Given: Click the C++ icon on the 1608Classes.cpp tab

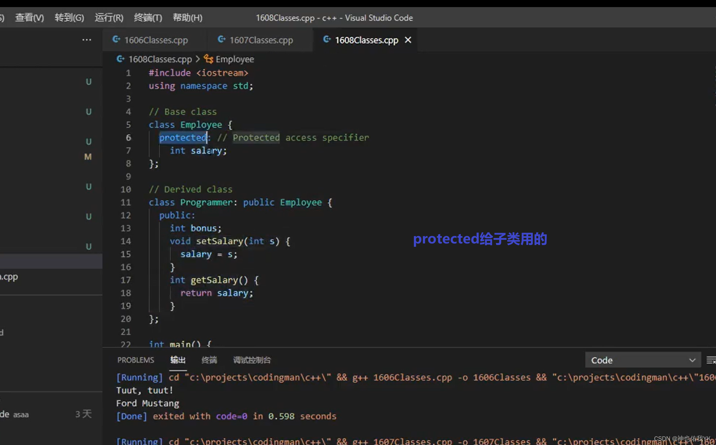Looking at the screenshot, I should [327, 40].
